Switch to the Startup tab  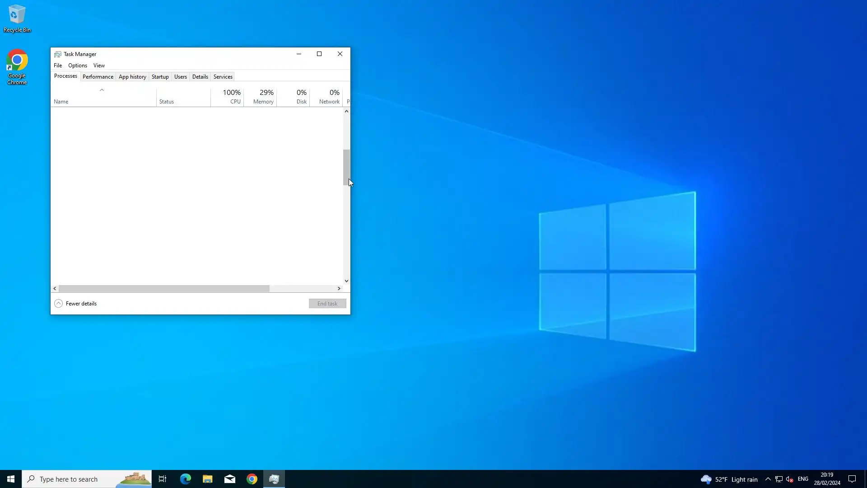click(160, 77)
